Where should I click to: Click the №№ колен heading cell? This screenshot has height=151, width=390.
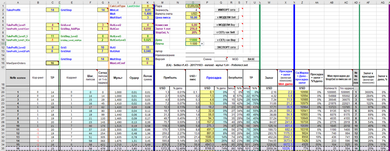click(x=18, y=78)
